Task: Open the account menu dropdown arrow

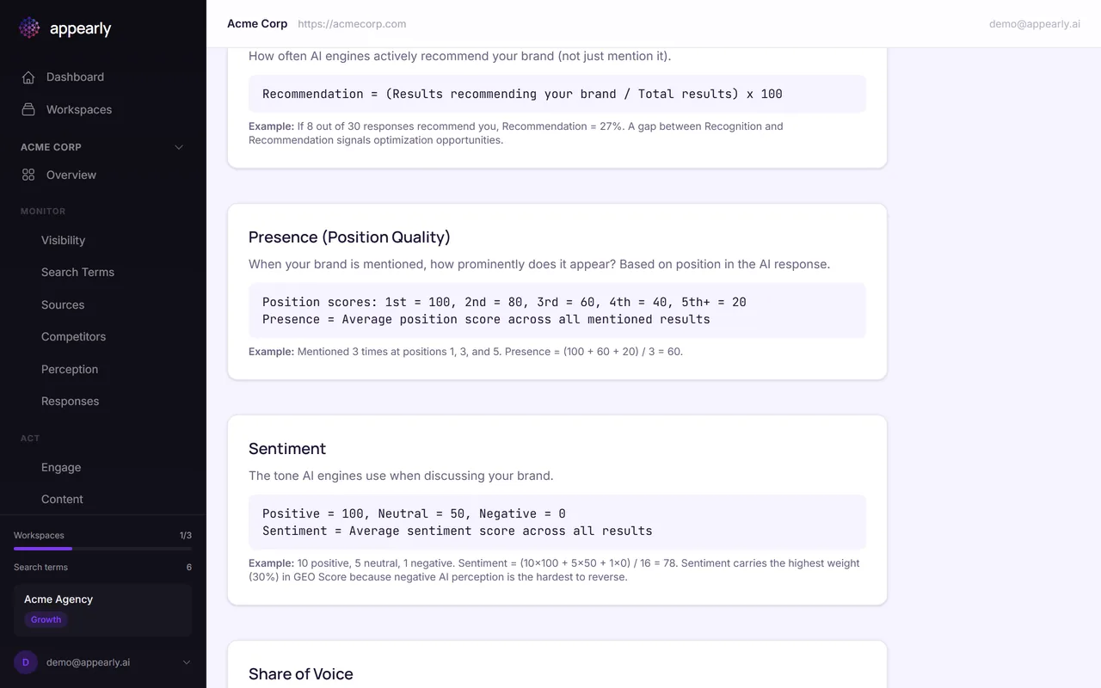Action: click(x=187, y=662)
